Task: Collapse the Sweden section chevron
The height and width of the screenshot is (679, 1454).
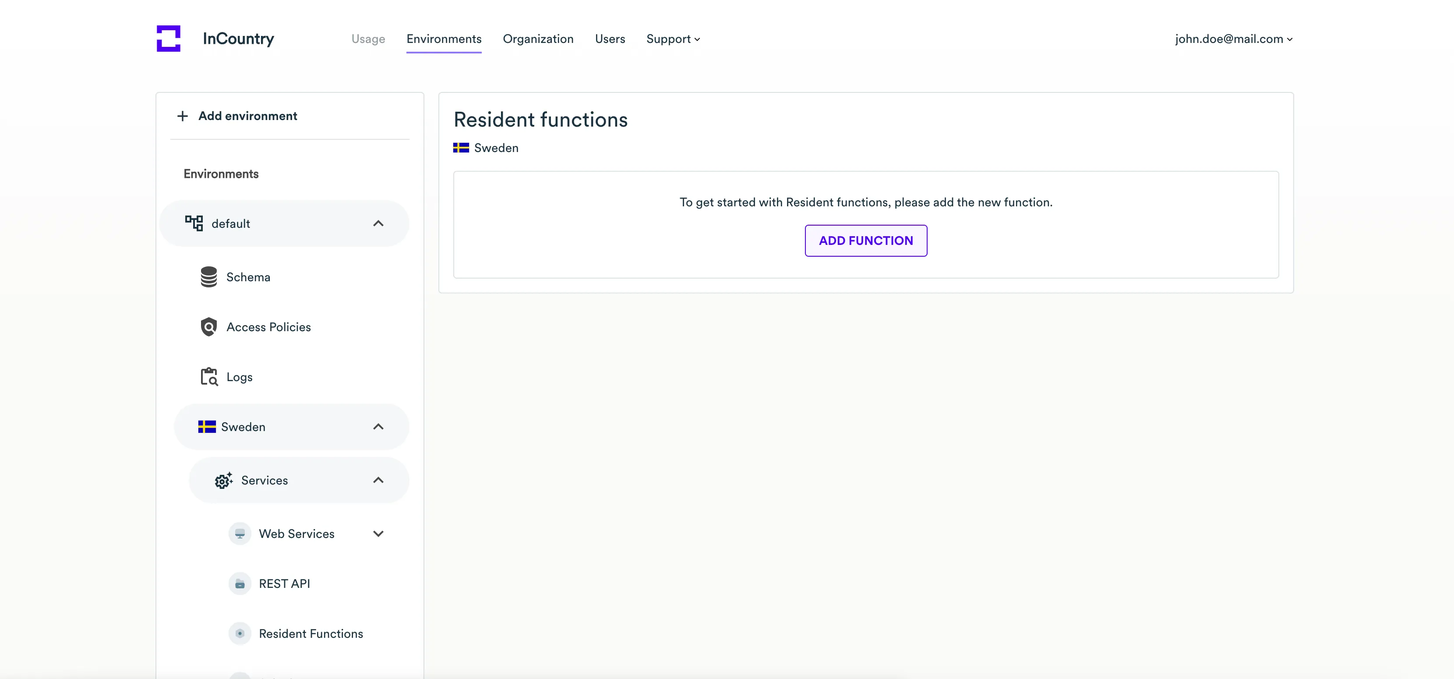Action: [378, 427]
